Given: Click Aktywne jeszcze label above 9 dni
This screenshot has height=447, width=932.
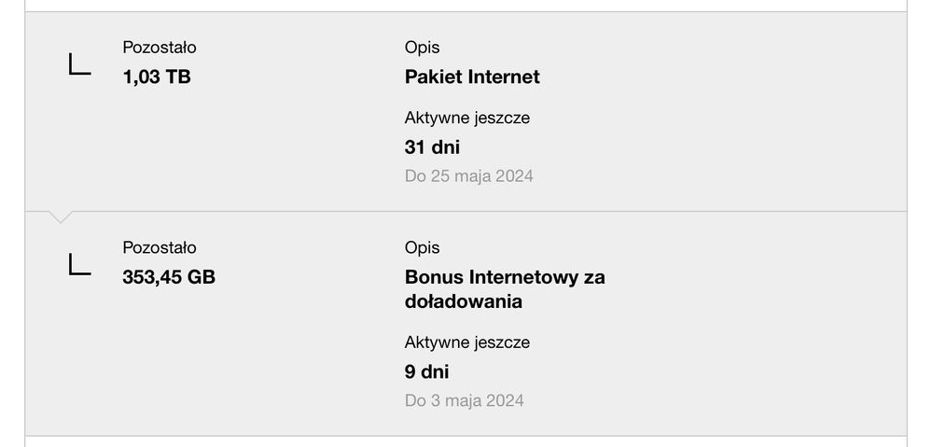Looking at the screenshot, I should click(466, 343).
